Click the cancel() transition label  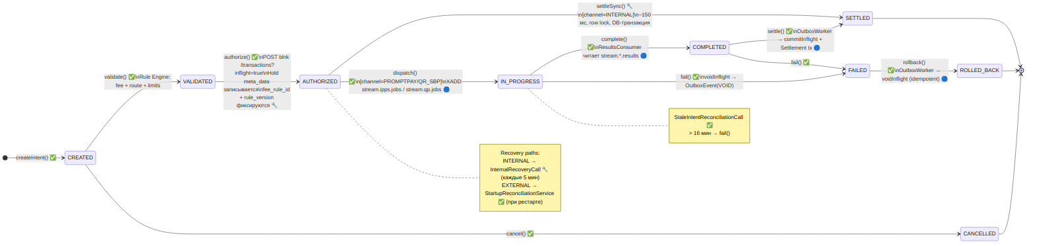(x=520, y=233)
